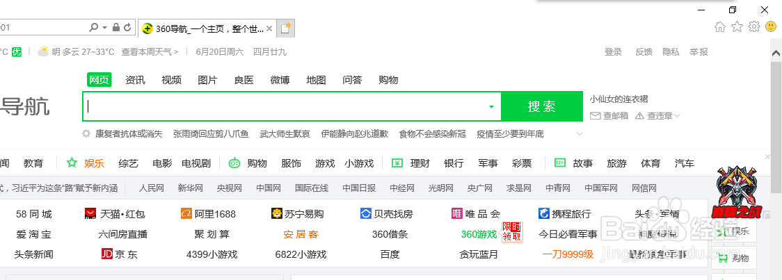
Task: Select the 问答 search tab
Action: pos(352,80)
